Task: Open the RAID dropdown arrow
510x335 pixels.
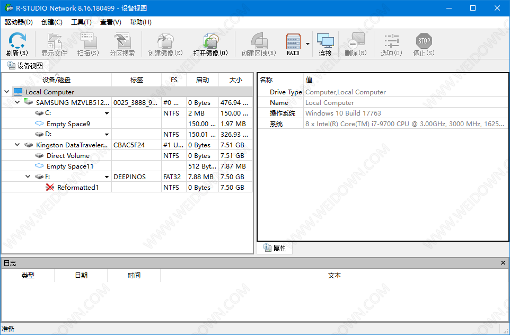Action: 307,44
